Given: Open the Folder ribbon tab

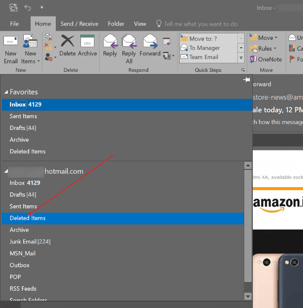Looking at the screenshot, I should point(116,24).
